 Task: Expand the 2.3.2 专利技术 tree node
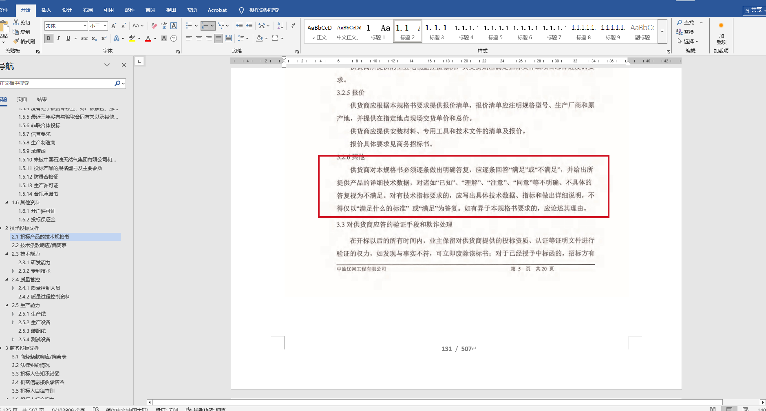pyautogui.click(x=13, y=271)
